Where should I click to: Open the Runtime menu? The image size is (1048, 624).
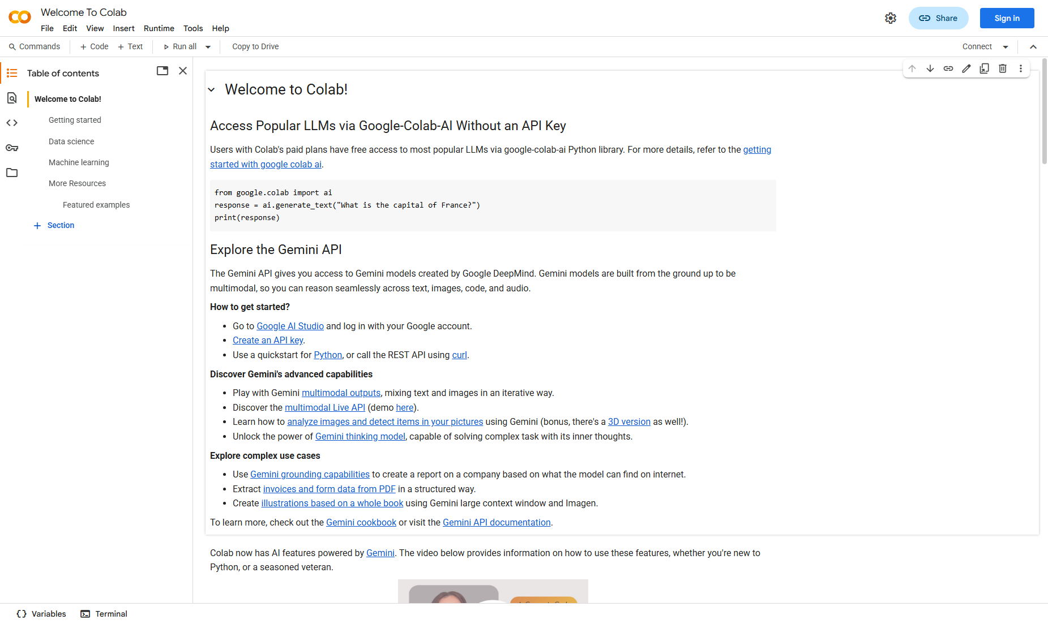pos(159,28)
